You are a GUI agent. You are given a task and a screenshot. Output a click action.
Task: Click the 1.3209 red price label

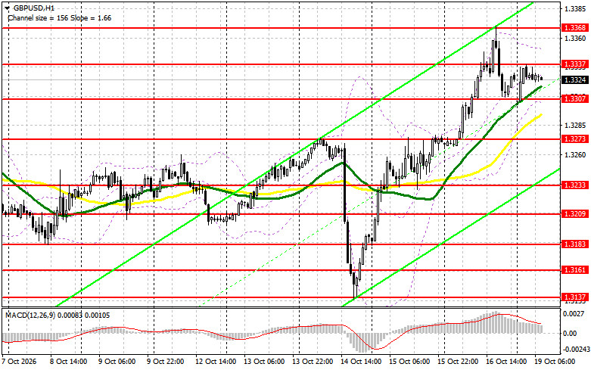coord(575,214)
